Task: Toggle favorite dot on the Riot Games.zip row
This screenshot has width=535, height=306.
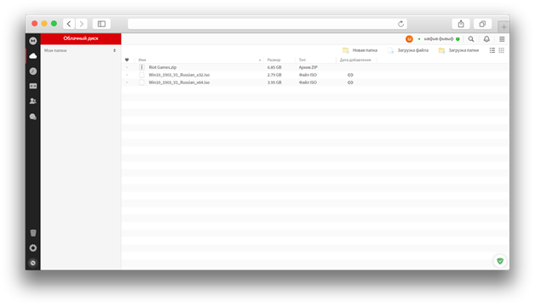Action: (127, 67)
